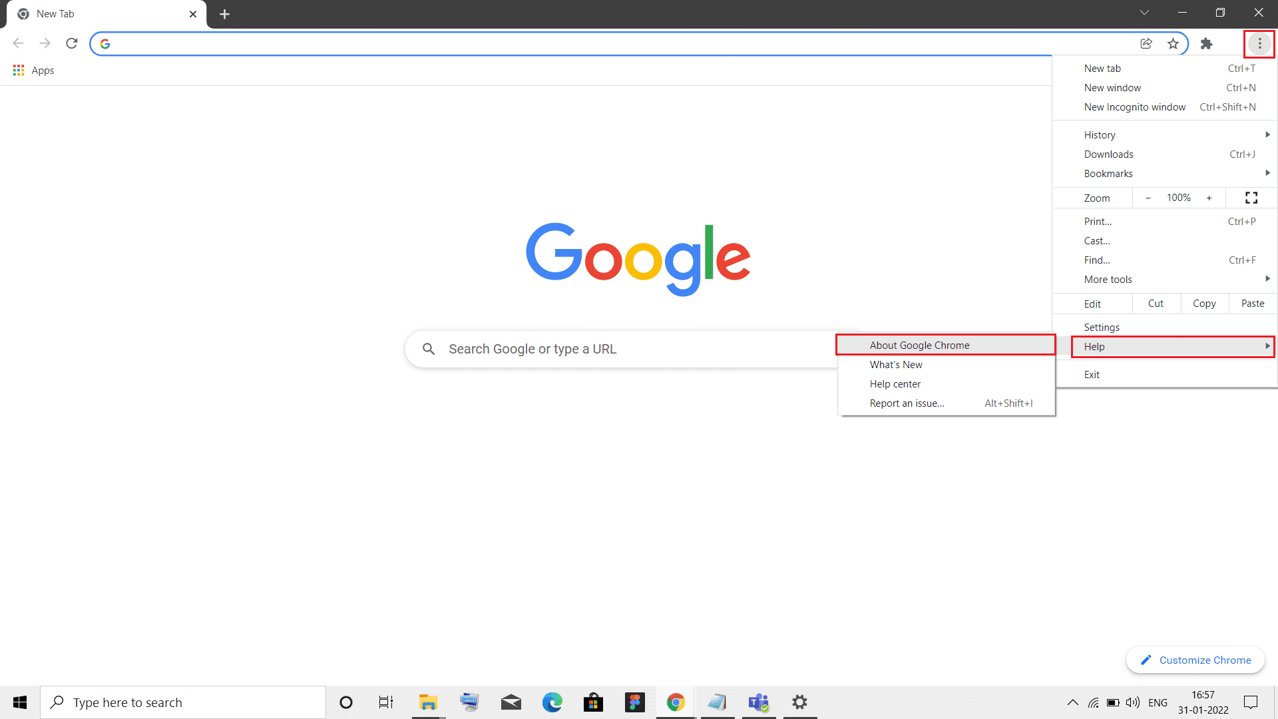Click the Customize Chrome button
1278x719 pixels.
tap(1196, 659)
